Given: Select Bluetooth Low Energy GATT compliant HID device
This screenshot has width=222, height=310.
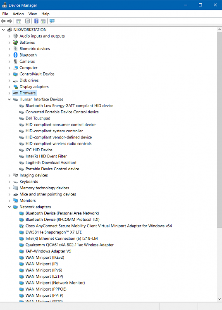Looking at the screenshot, I should (x=69, y=105).
